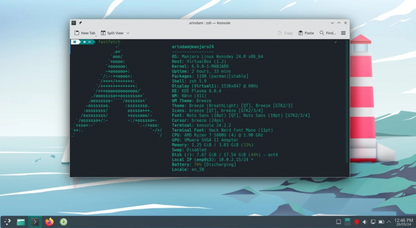Open the red shield tray icon

pos(357,222)
